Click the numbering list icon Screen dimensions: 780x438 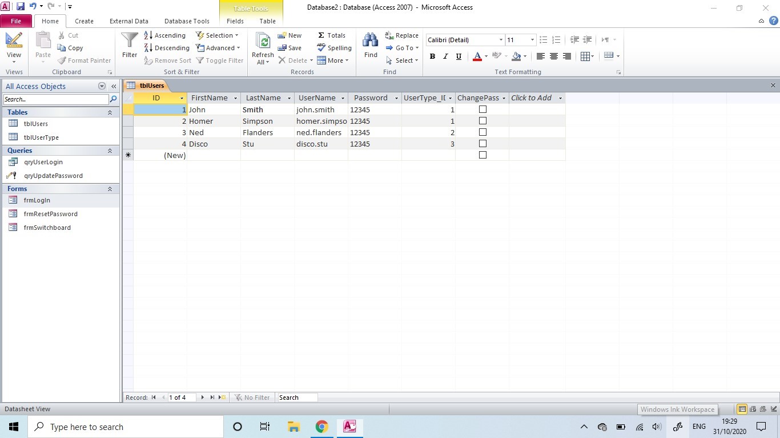coord(556,39)
